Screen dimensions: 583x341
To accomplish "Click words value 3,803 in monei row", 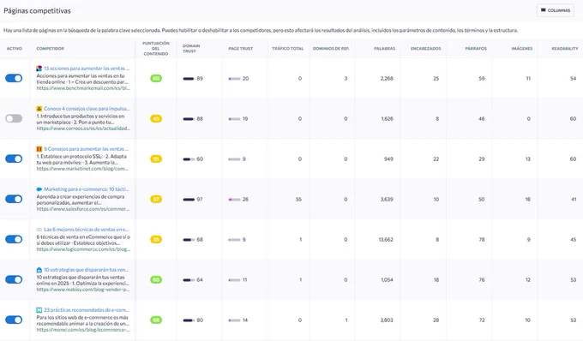I will click(x=387, y=320).
